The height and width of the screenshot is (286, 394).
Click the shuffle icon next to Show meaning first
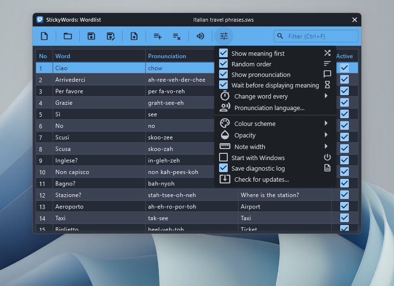pyautogui.click(x=327, y=53)
